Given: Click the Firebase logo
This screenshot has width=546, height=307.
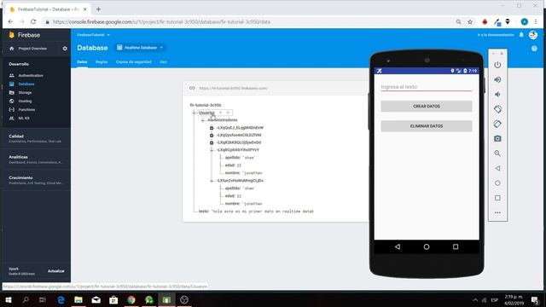Looking at the screenshot, I should pos(25,35).
